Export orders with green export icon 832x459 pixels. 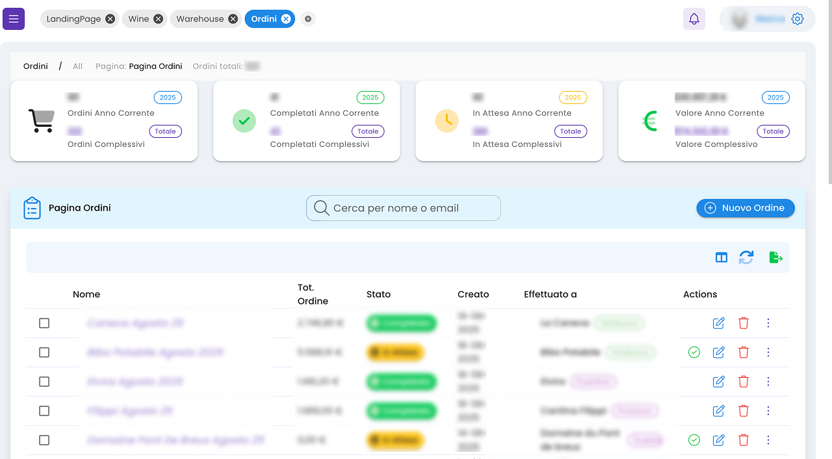click(x=775, y=257)
